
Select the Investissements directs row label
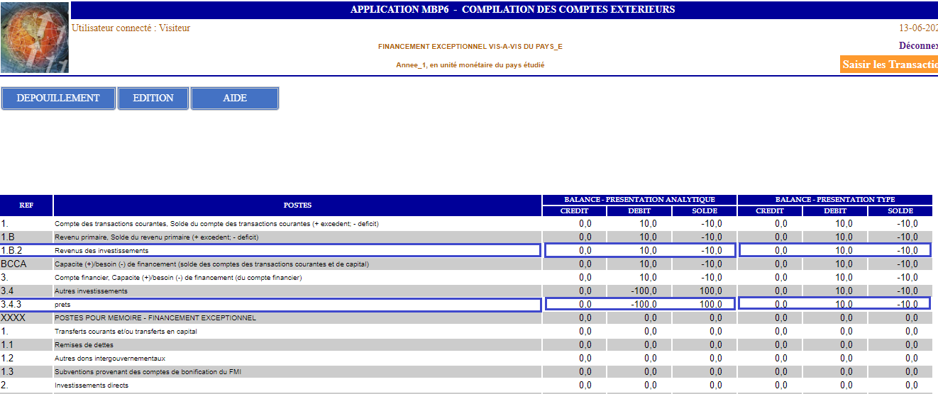(x=92, y=385)
